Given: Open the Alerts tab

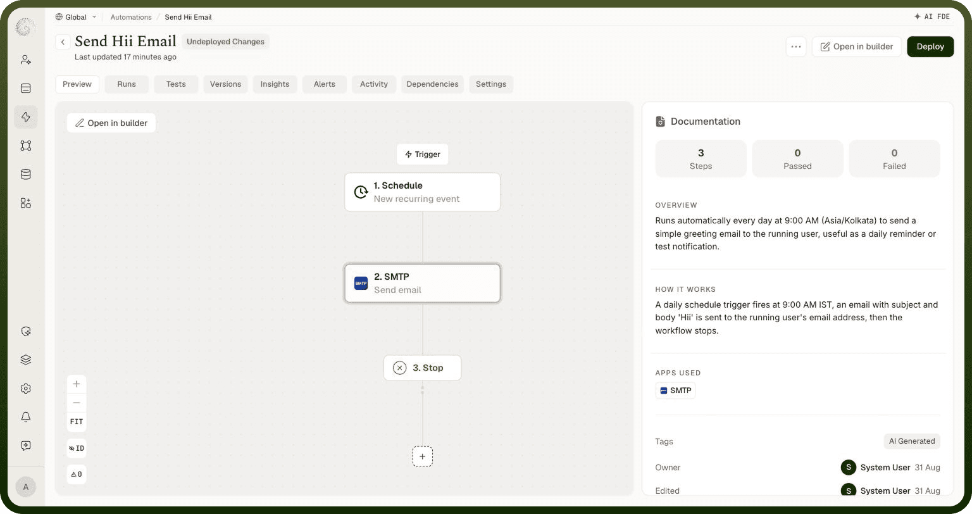Looking at the screenshot, I should point(325,84).
